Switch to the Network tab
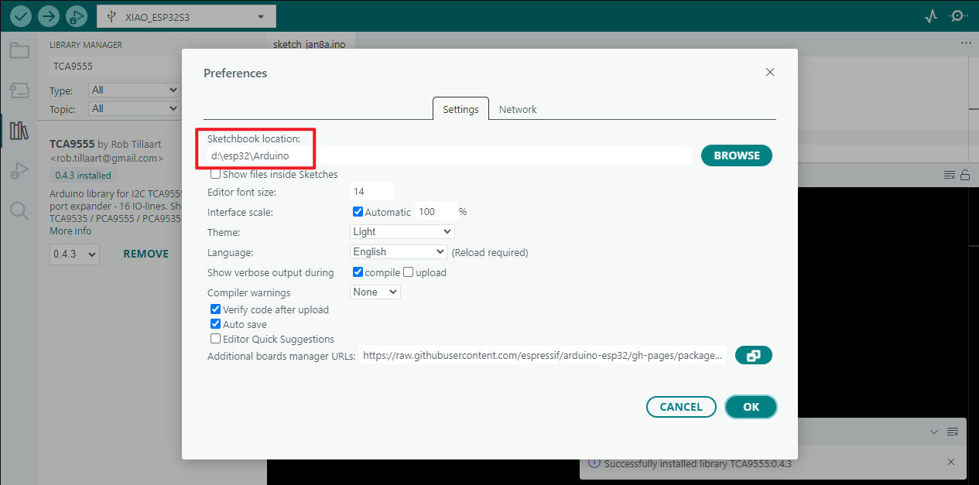 [518, 110]
